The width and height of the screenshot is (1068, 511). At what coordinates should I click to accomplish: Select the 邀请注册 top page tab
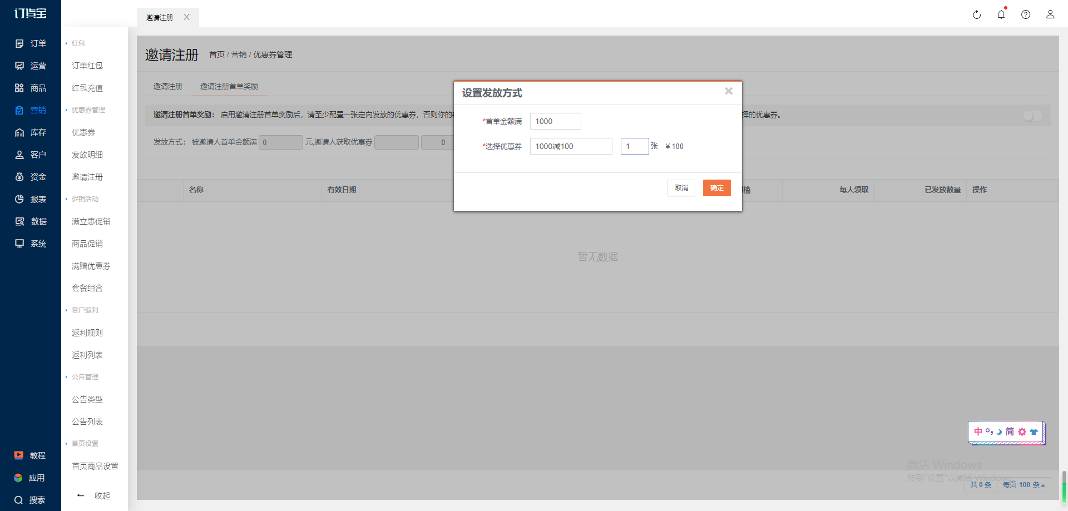pos(160,17)
